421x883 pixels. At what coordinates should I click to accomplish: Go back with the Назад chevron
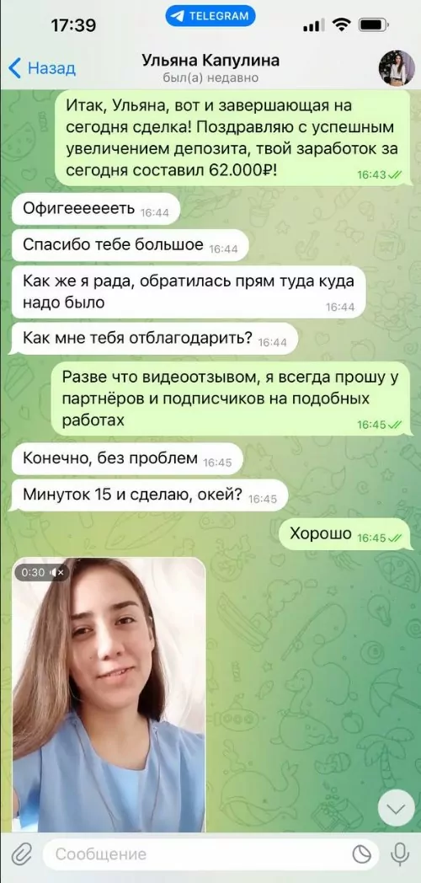pos(41,69)
